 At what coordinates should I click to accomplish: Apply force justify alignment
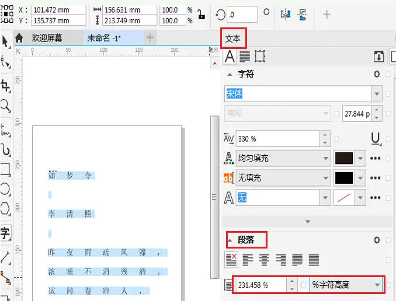tap(314, 260)
